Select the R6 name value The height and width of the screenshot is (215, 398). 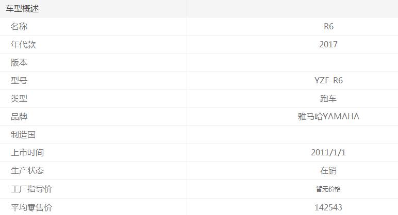(328, 27)
